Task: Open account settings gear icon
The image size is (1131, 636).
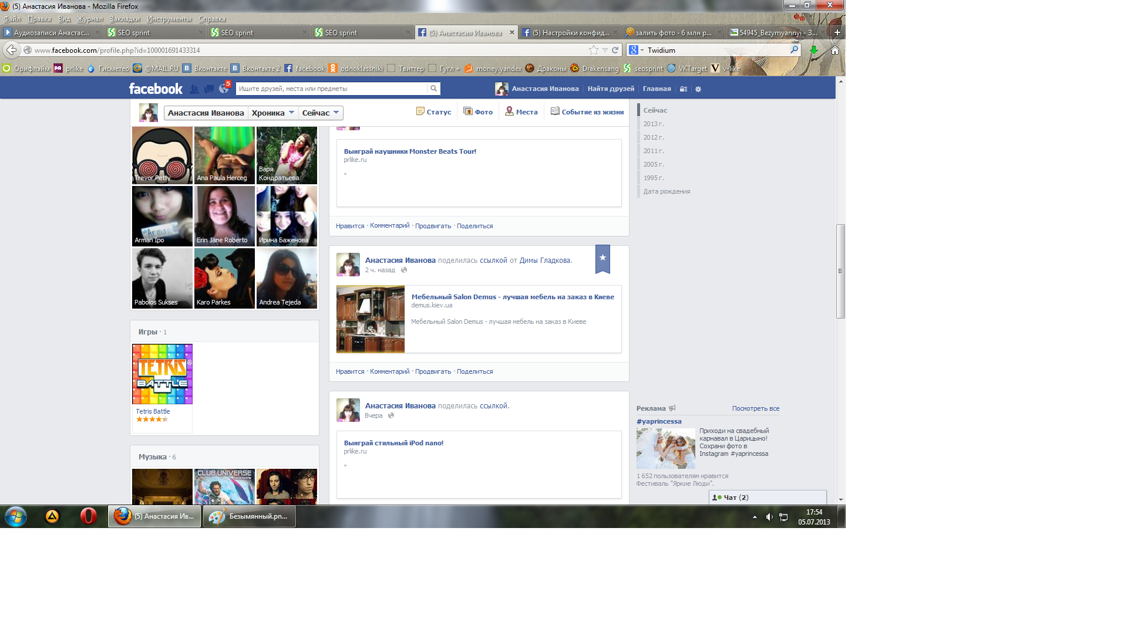Action: click(x=698, y=89)
